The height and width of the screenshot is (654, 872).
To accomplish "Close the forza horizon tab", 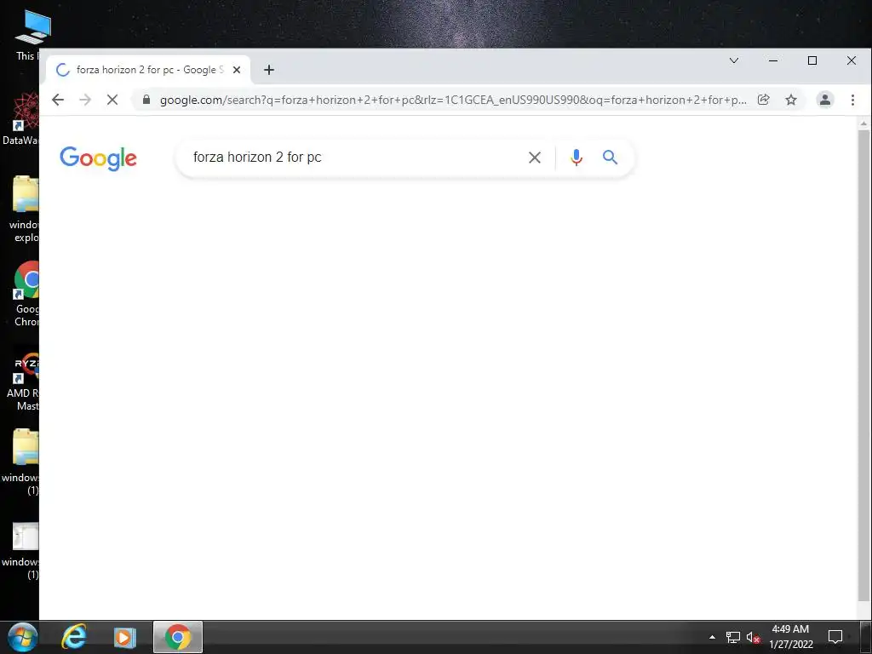I will coord(237,70).
